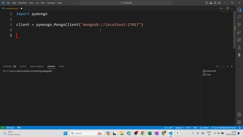Click the editor vertical scrollbar

pos(234,30)
